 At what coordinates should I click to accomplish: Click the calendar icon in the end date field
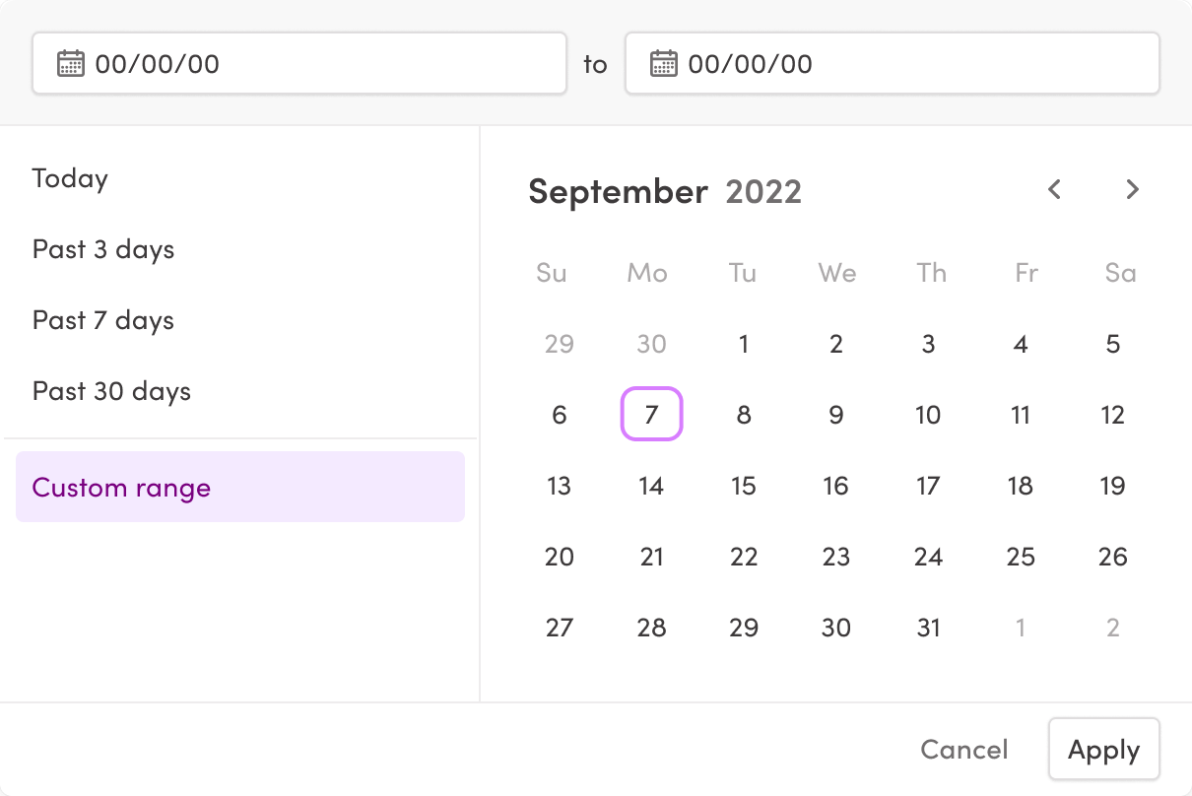665,63
